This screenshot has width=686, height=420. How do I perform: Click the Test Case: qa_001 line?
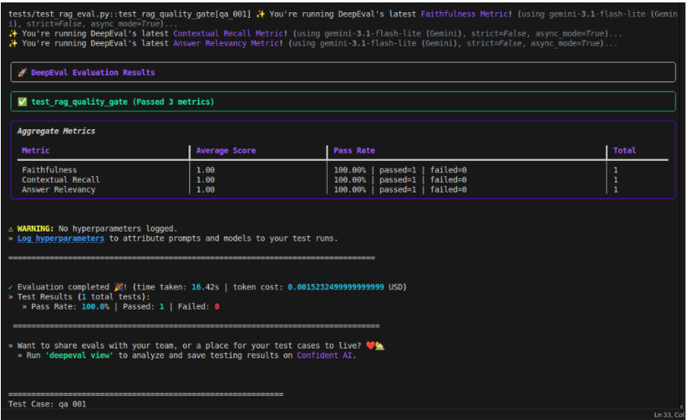click(47, 404)
